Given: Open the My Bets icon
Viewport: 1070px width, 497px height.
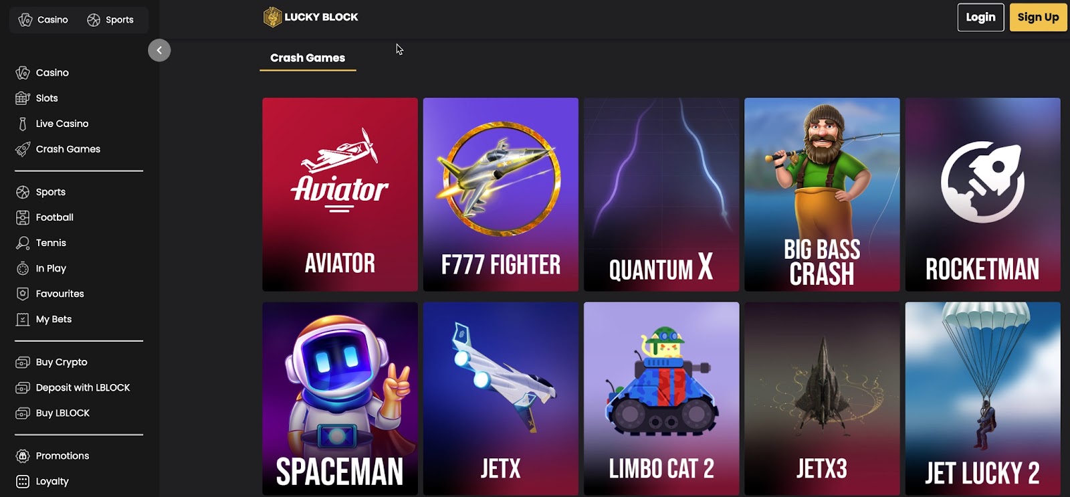Looking at the screenshot, I should [23, 319].
